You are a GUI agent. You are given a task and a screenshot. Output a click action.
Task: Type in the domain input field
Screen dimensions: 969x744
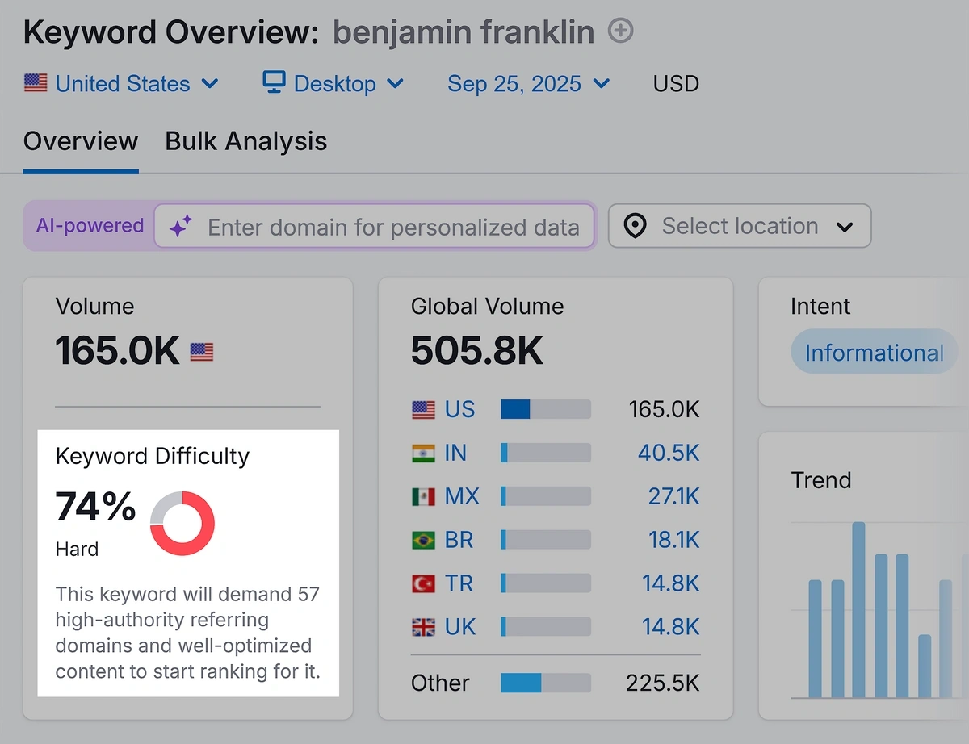click(x=393, y=227)
